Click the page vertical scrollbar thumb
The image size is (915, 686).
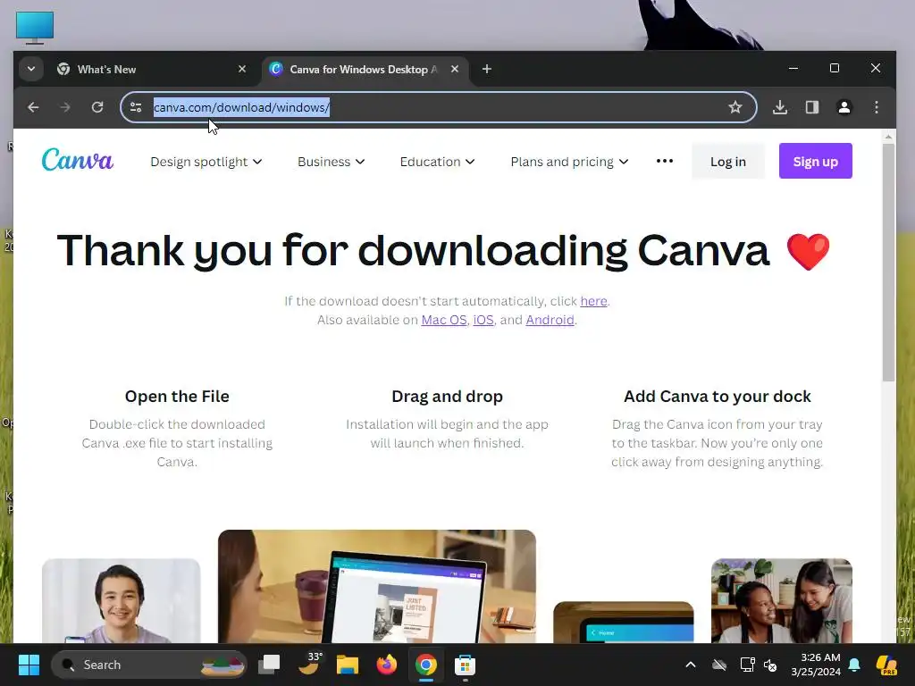(x=888, y=263)
